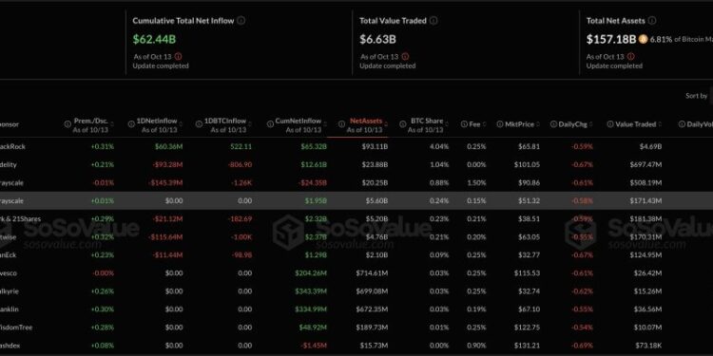Open info icon for BTC Share column
This screenshot has width=713, height=356.
(x=403, y=124)
